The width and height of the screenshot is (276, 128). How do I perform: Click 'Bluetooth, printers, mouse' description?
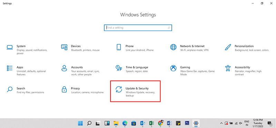click(85, 50)
